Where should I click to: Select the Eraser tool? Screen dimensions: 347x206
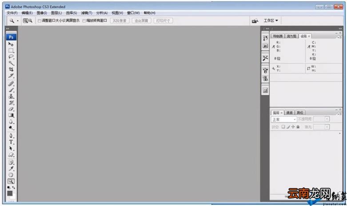tap(11, 109)
